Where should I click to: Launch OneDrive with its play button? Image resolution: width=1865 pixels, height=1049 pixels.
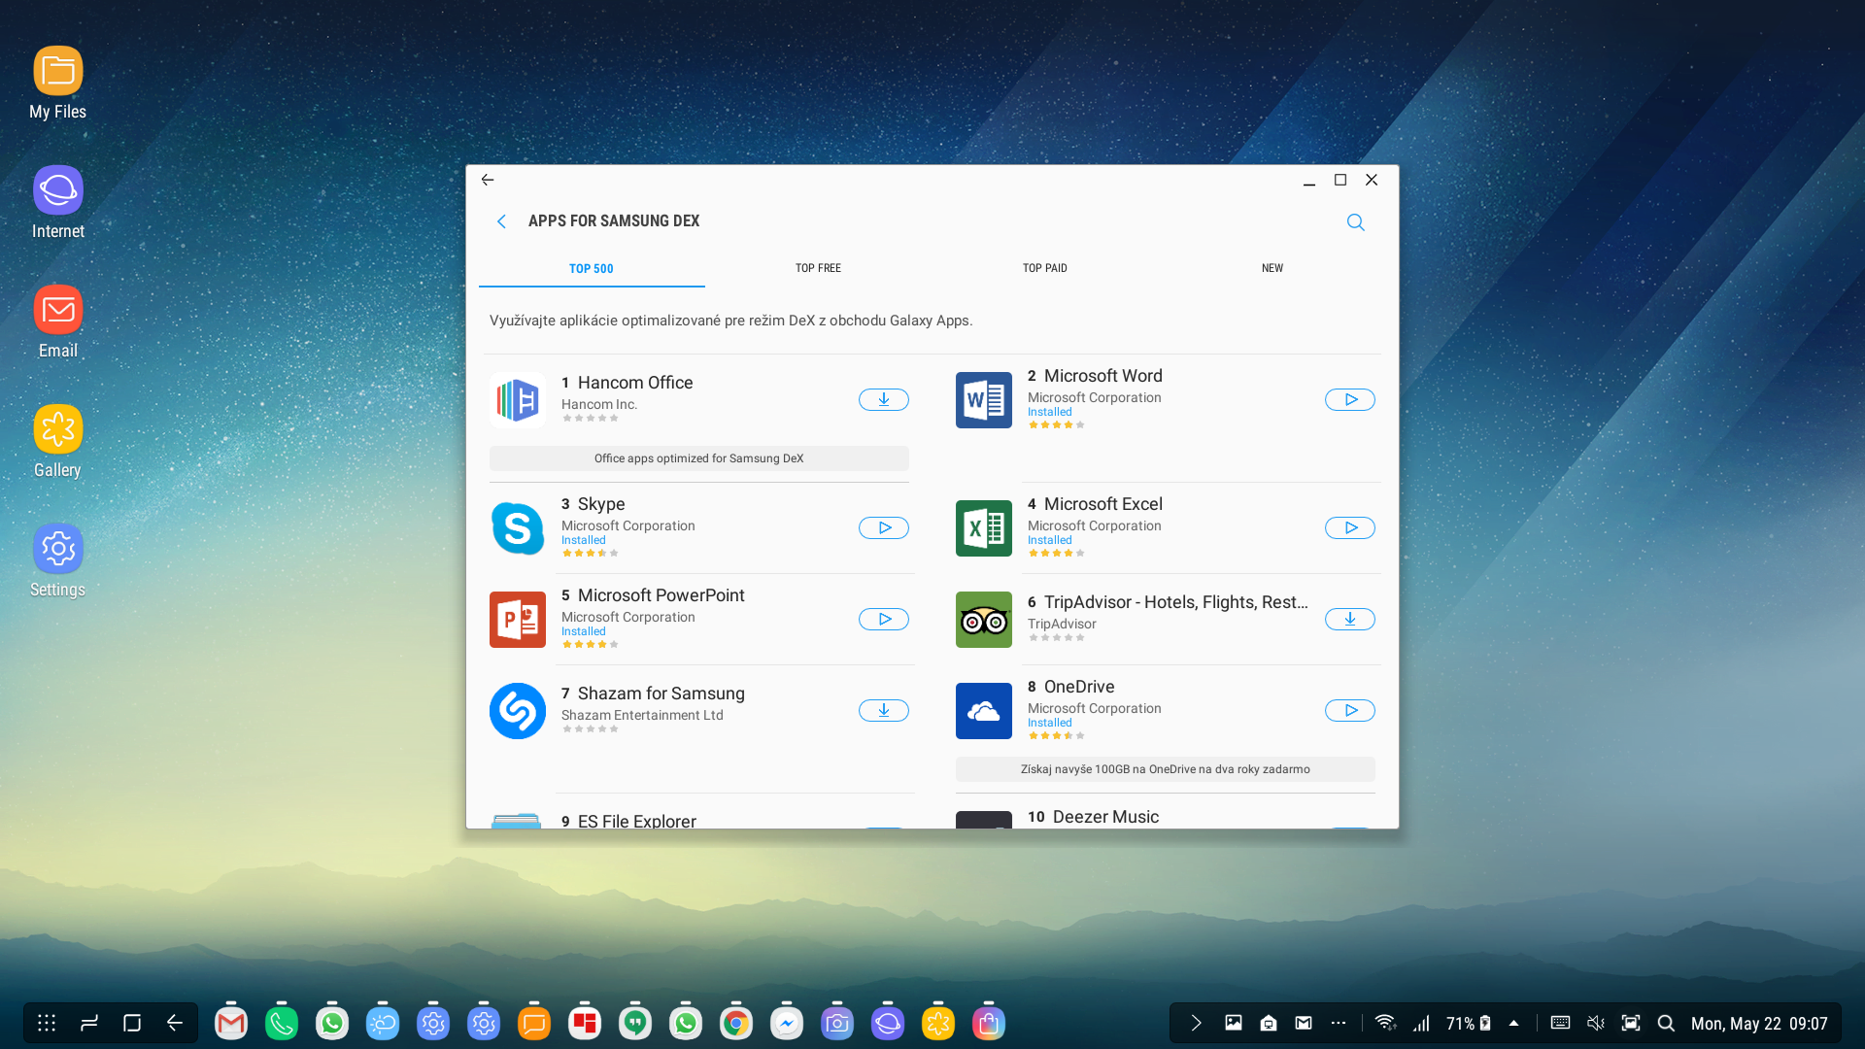coord(1350,710)
